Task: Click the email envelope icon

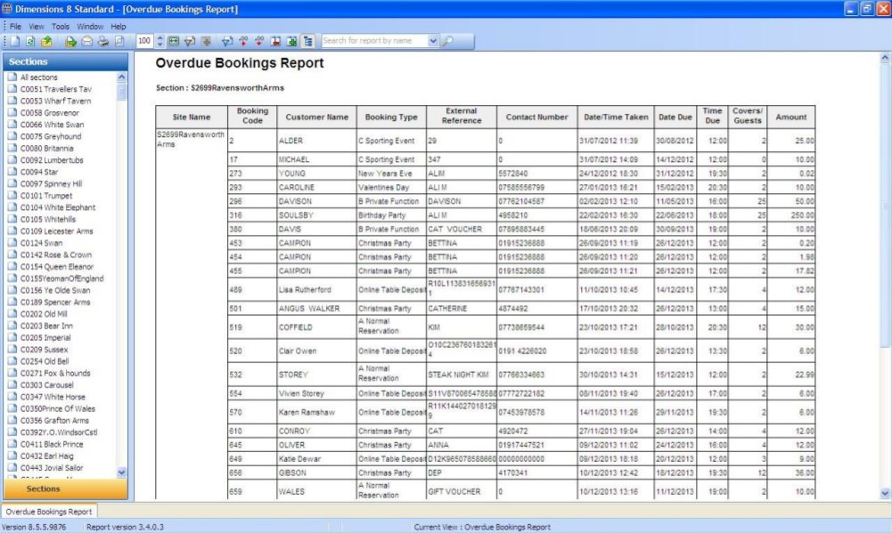Action: click(x=87, y=41)
